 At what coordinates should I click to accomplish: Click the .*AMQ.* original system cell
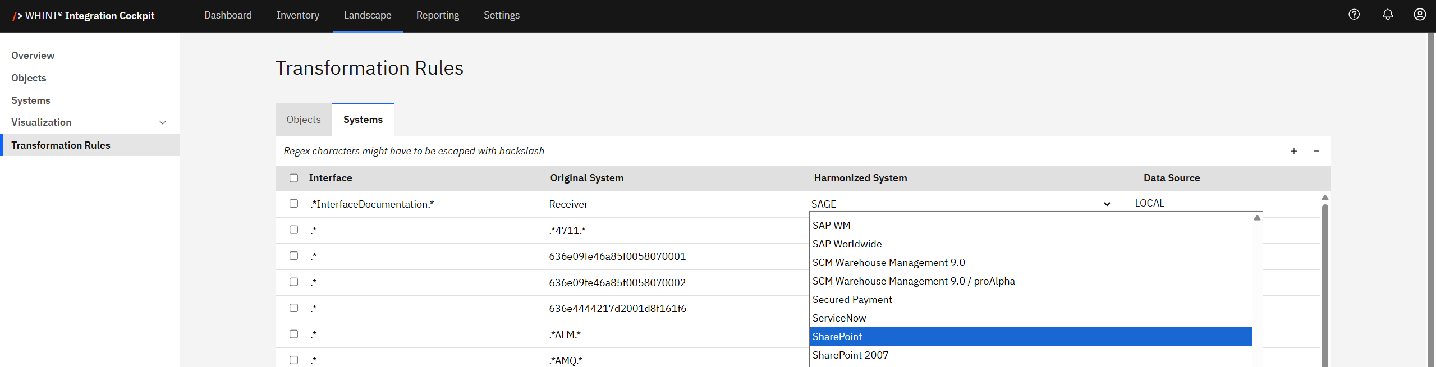coord(566,361)
